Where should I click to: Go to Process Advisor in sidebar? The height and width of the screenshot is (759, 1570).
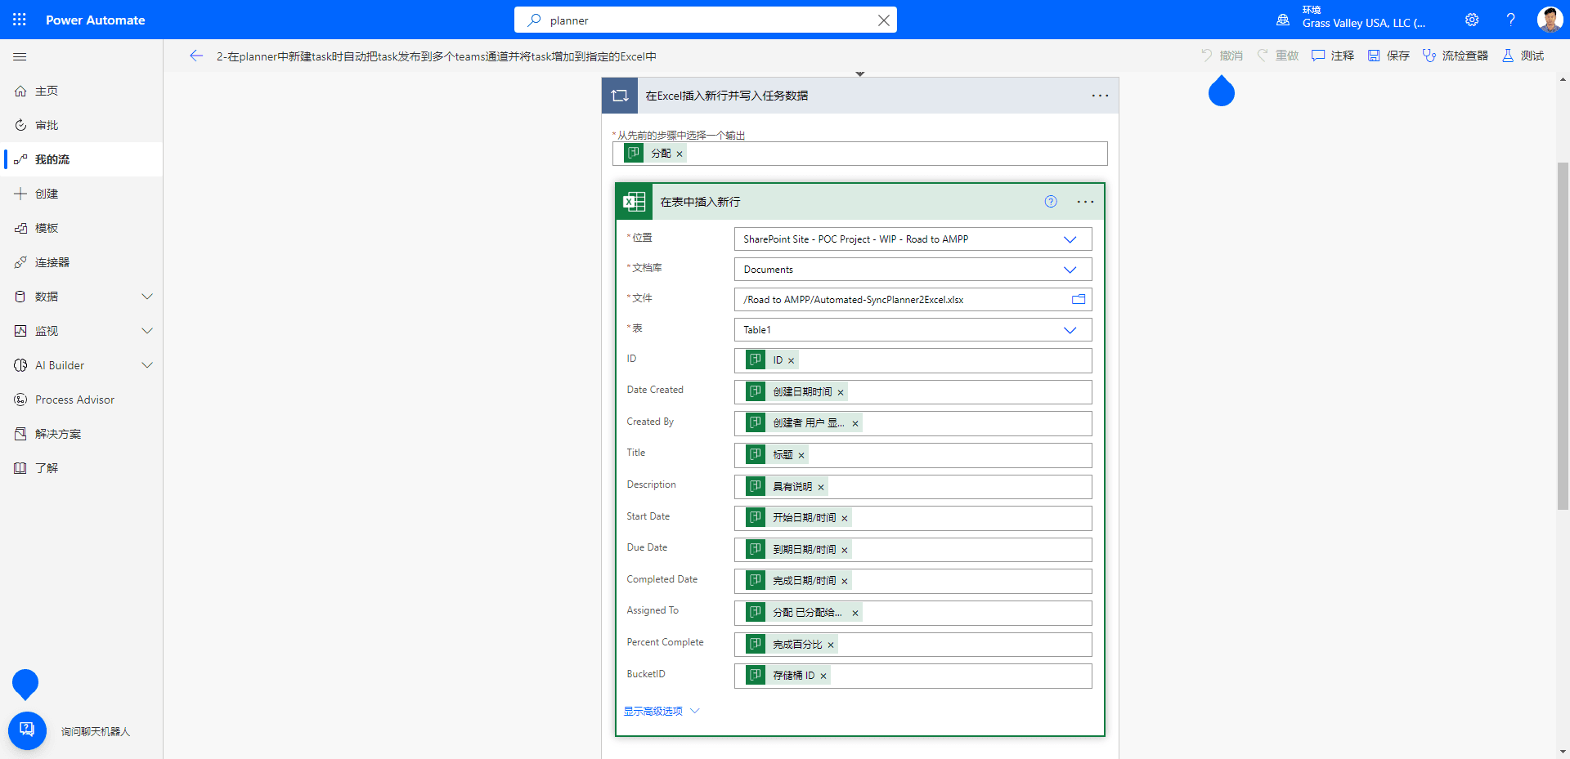pos(74,400)
